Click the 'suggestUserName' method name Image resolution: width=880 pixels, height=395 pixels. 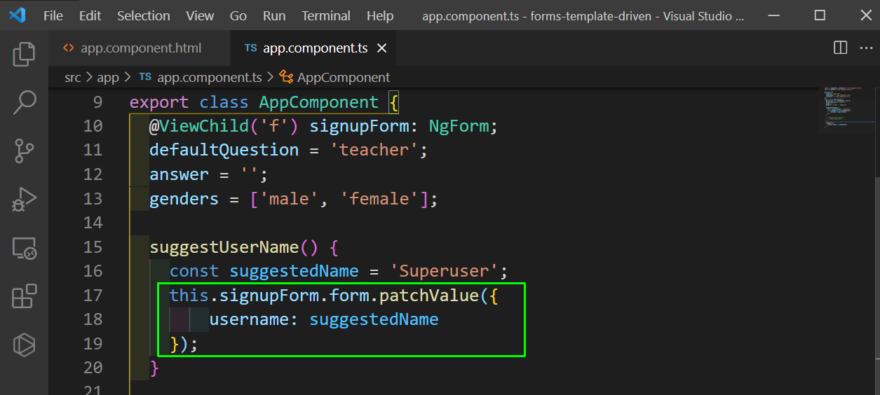pyautogui.click(x=224, y=247)
